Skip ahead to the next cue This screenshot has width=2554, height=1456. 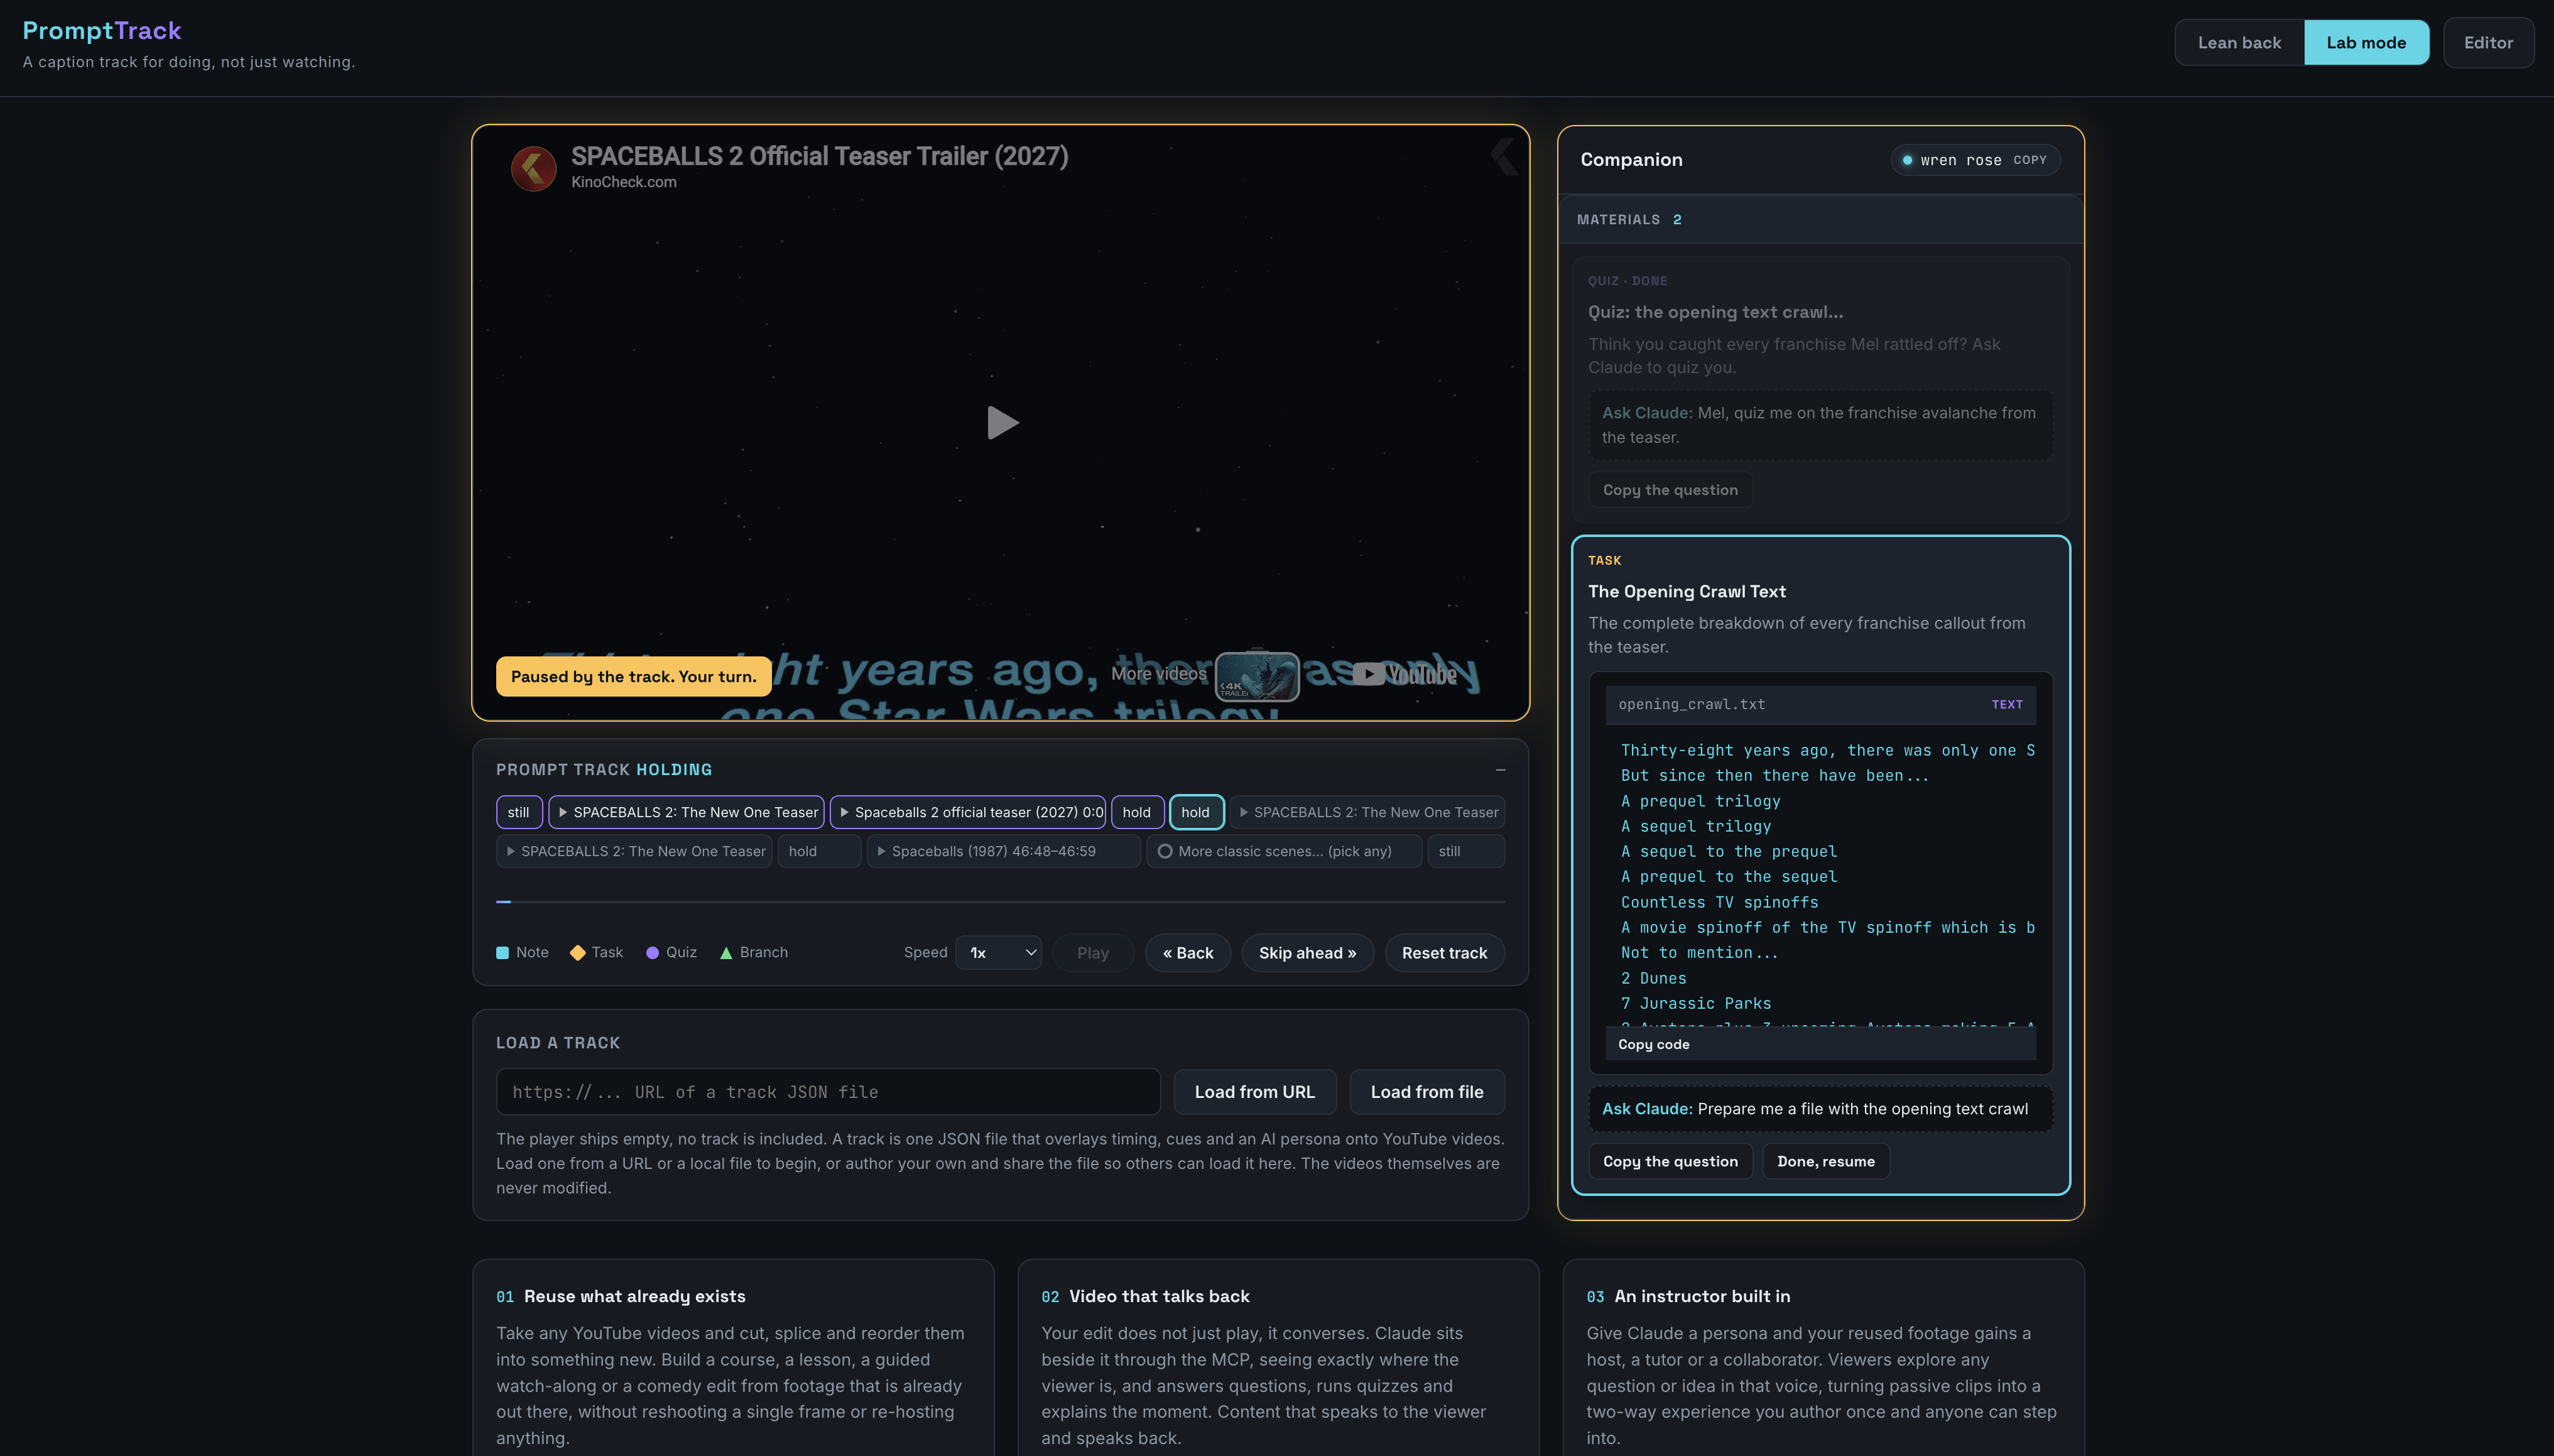pos(1307,953)
